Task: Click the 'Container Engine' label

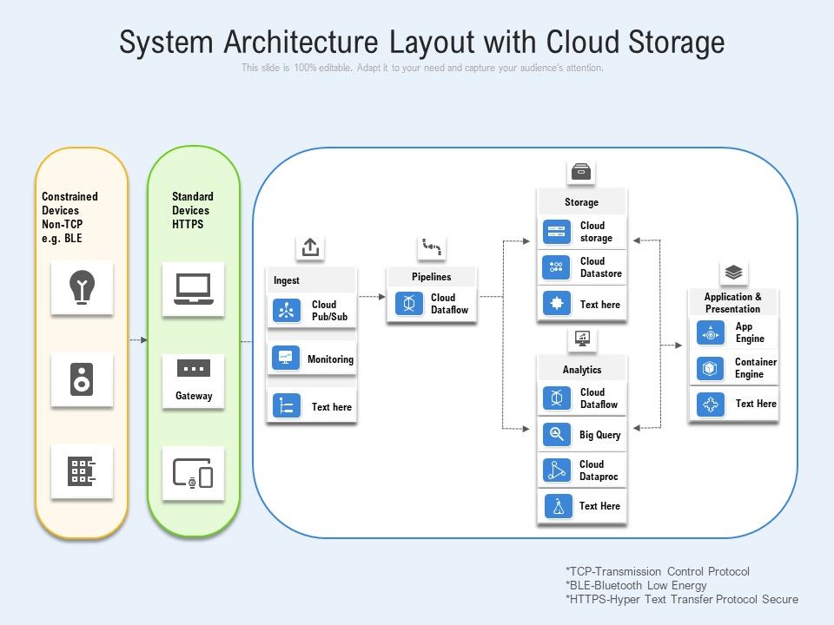Action: (756, 368)
